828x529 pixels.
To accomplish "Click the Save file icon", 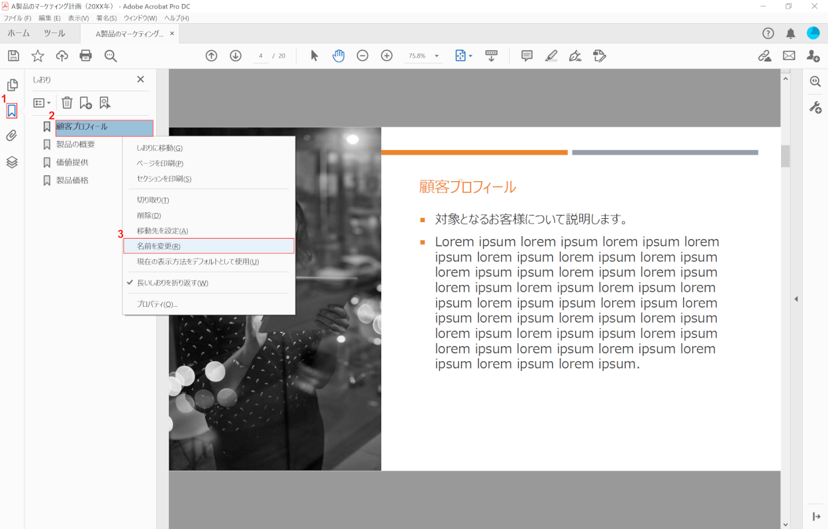I will [13, 56].
